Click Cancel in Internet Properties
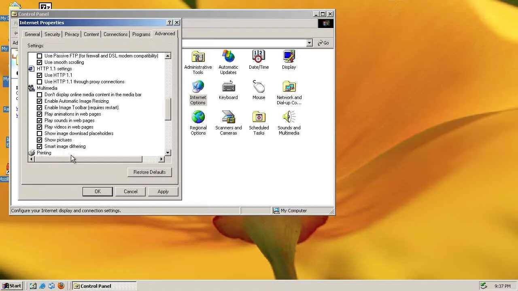The height and width of the screenshot is (291, 518). [x=130, y=192]
